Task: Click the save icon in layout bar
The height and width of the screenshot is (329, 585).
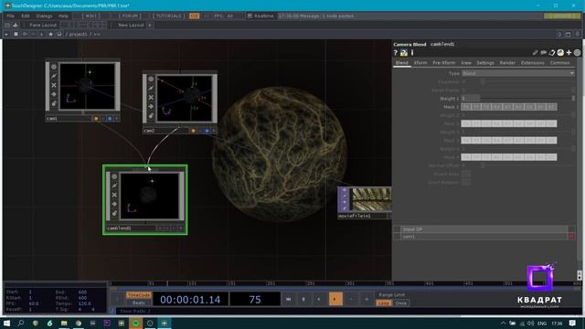Action: [x=16, y=25]
